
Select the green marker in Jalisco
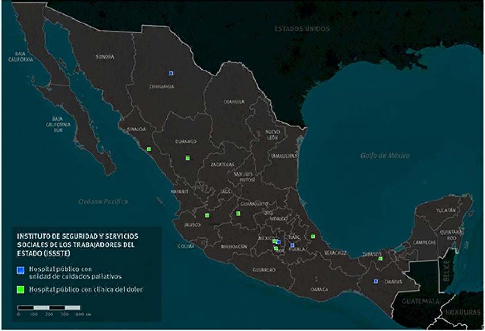[207, 215]
